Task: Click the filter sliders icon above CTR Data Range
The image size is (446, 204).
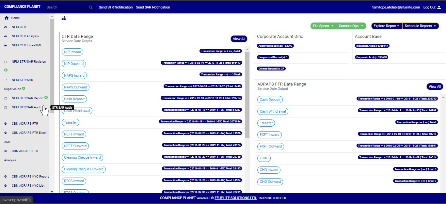Action: tap(64, 18)
